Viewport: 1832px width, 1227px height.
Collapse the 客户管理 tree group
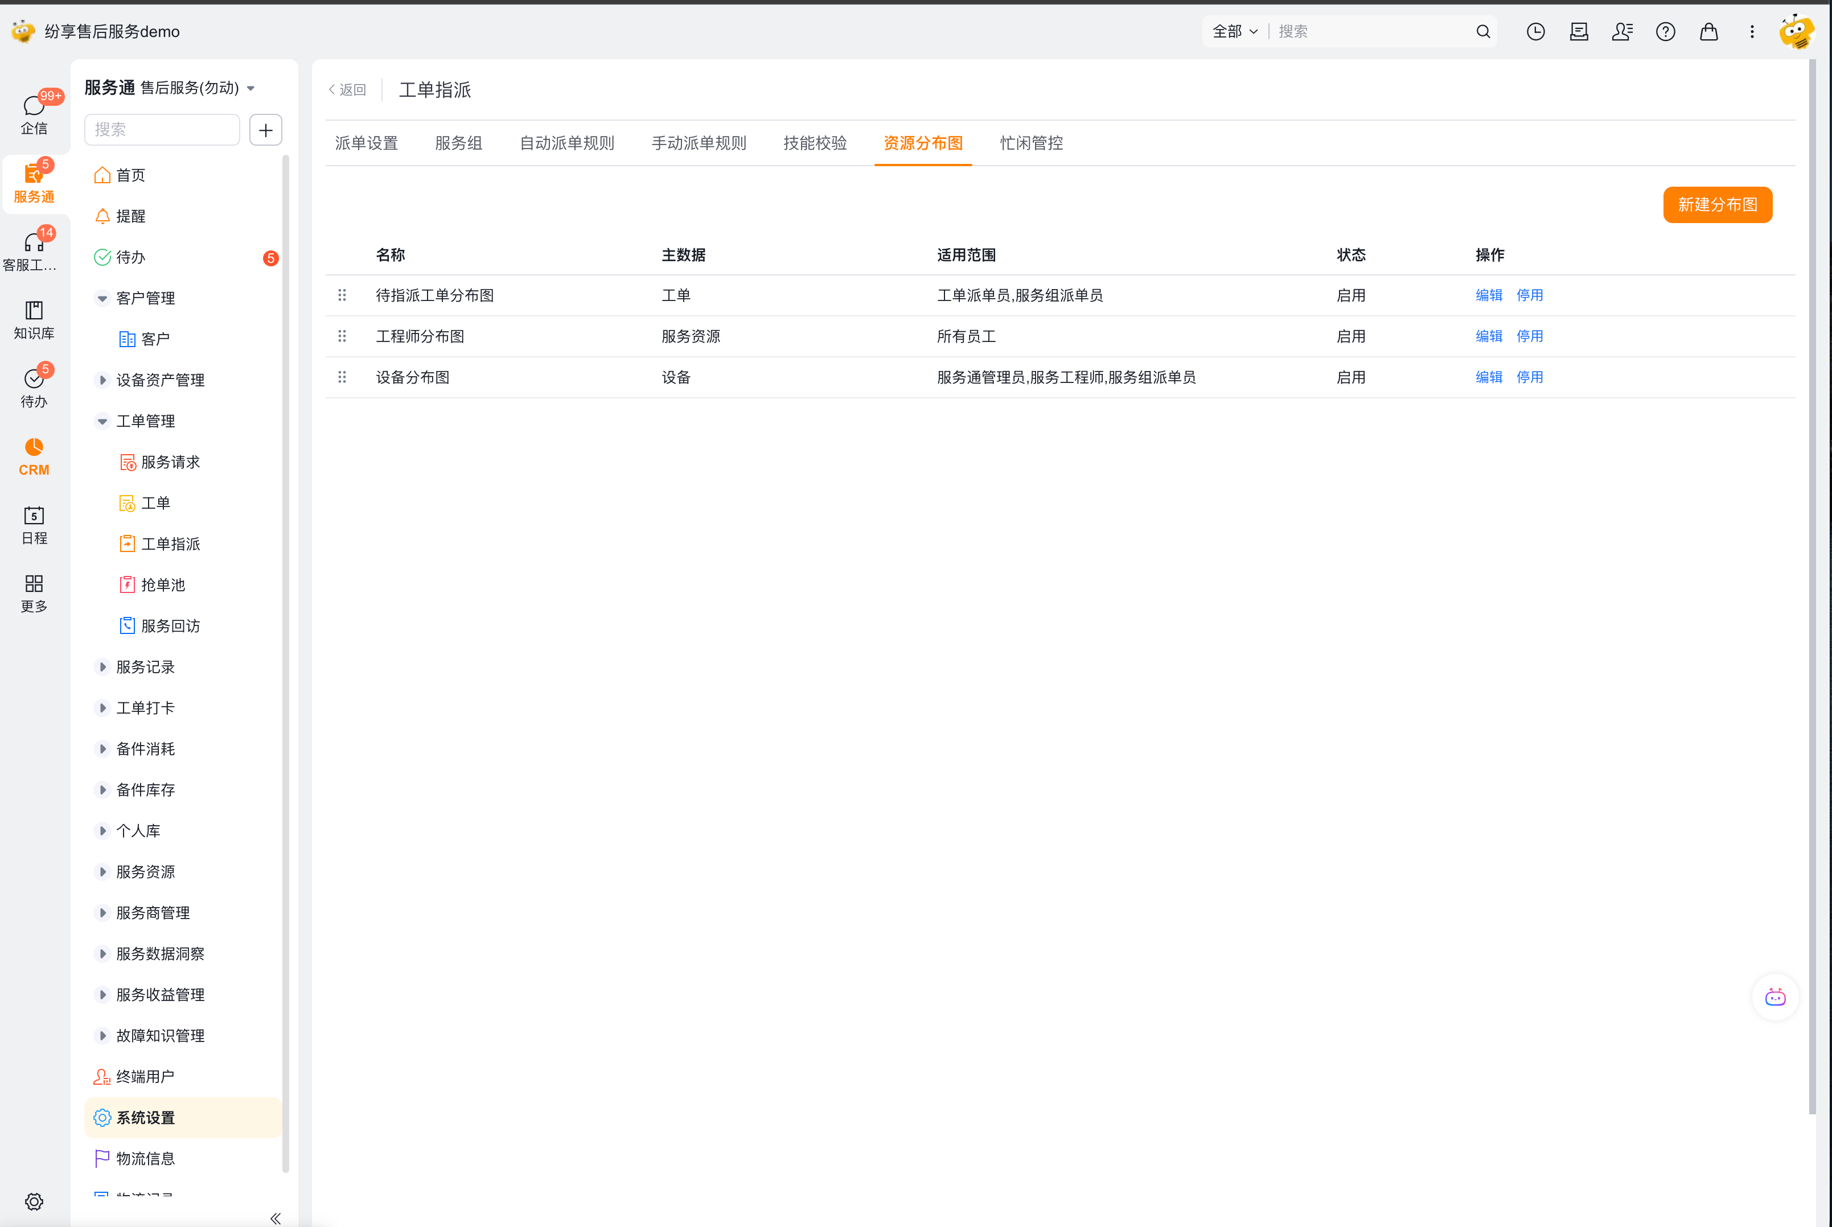click(102, 298)
